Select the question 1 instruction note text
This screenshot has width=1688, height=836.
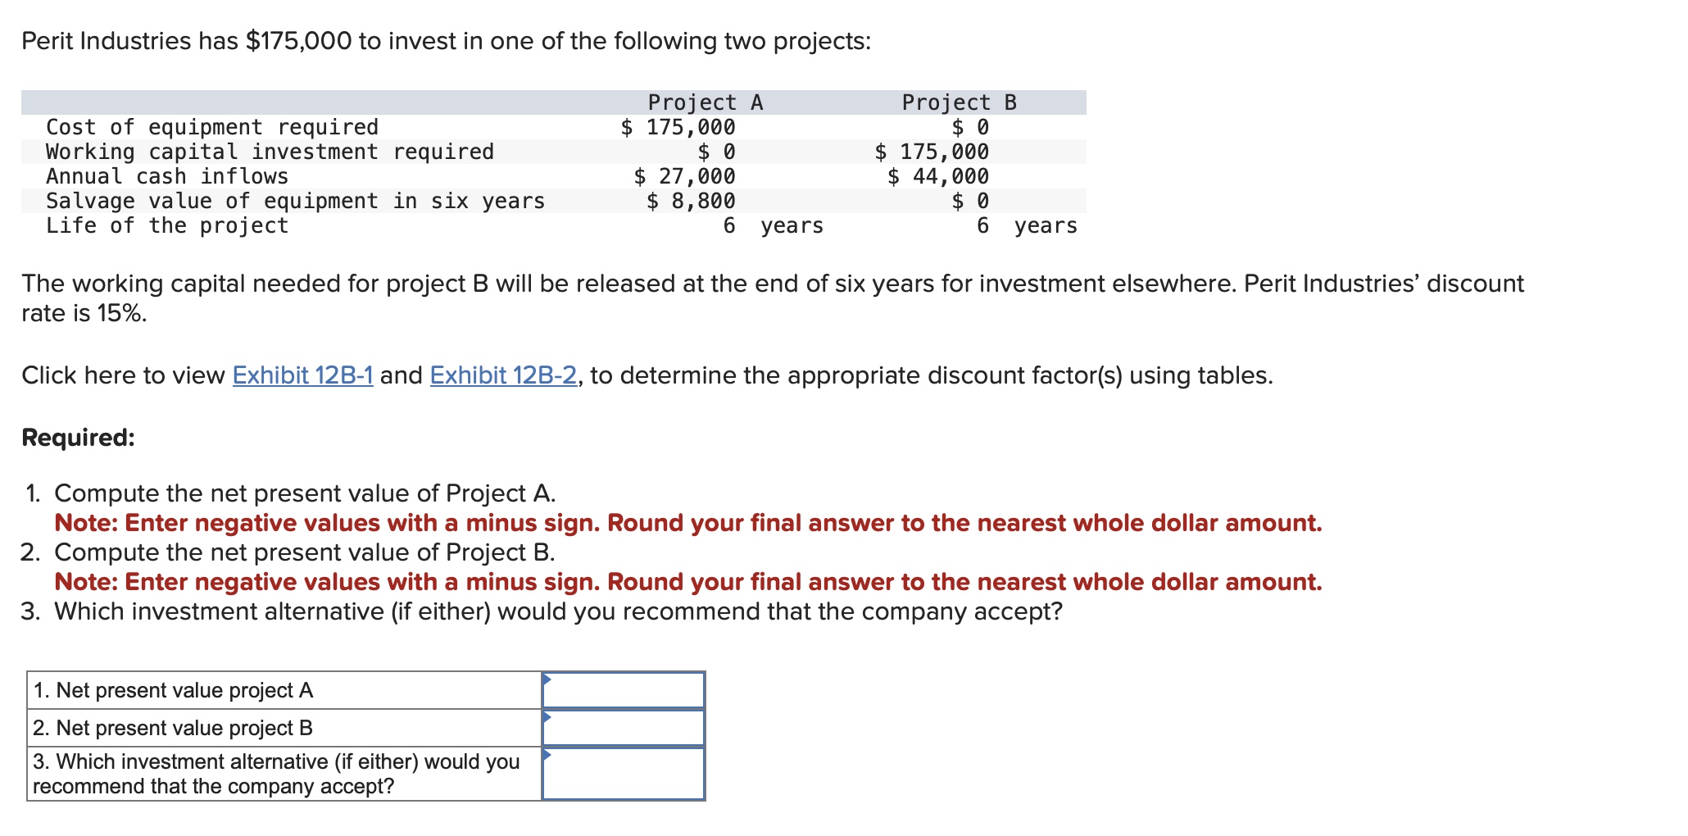tap(607, 523)
